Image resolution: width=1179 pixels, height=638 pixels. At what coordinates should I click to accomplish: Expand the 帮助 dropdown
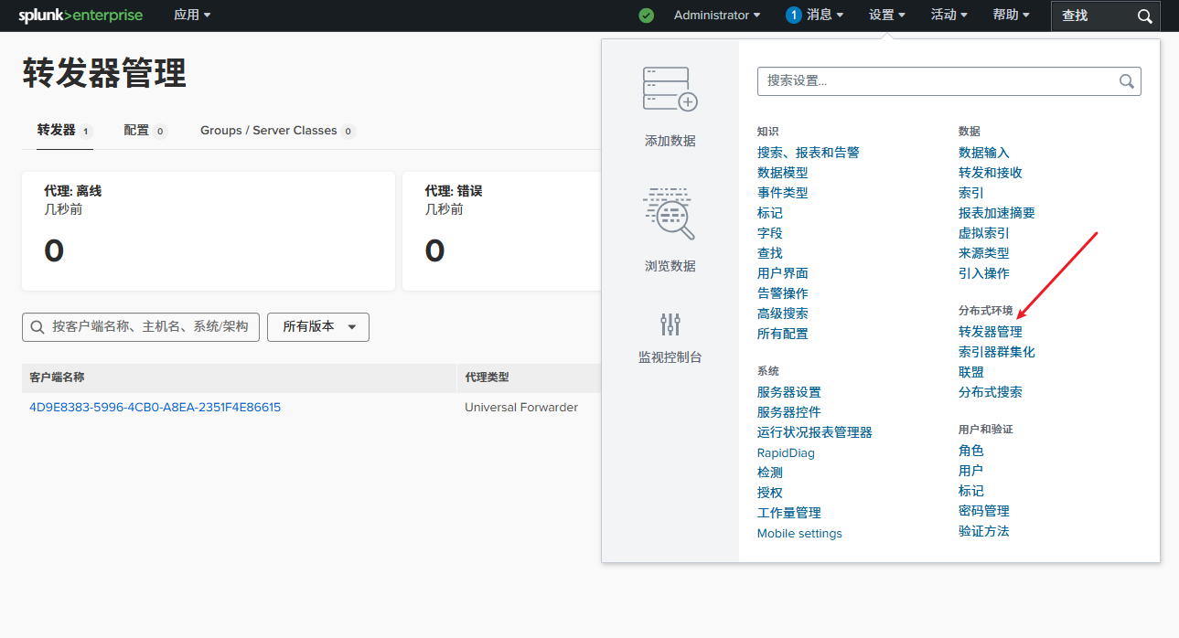tap(1010, 16)
